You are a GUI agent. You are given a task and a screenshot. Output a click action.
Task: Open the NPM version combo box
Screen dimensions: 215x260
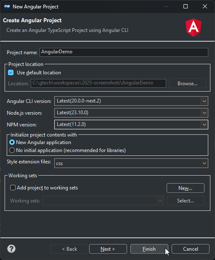tap(131, 124)
